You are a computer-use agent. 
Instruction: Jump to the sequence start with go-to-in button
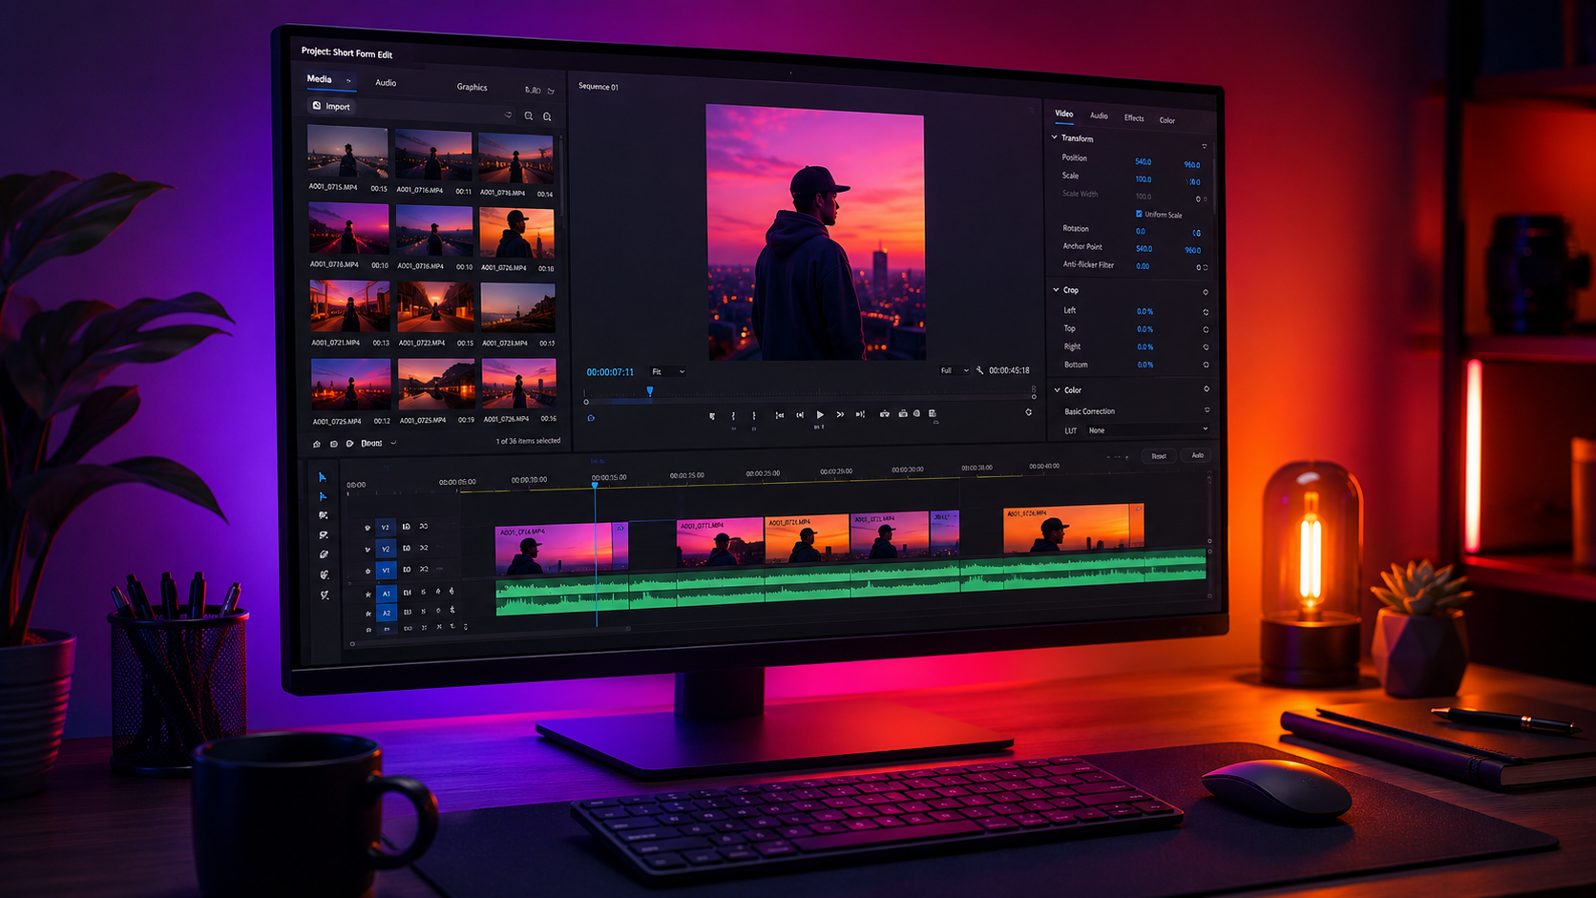[x=780, y=415]
